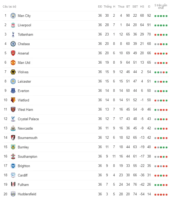Click the Liverpool club crest
169x200 pixels.
(x=13, y=25)
